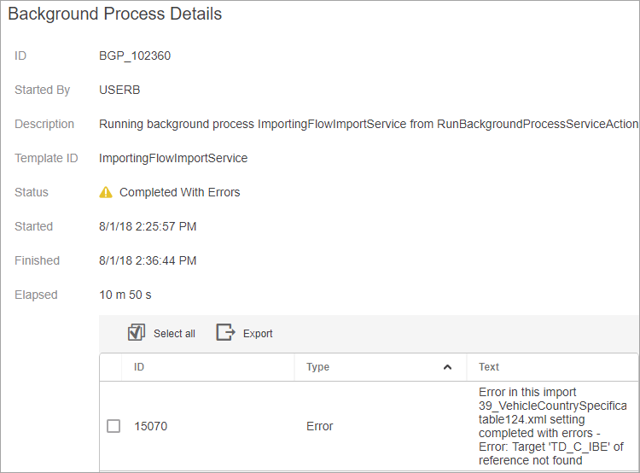
Task: Click the Select all checkmark icon
Action: 137,333
